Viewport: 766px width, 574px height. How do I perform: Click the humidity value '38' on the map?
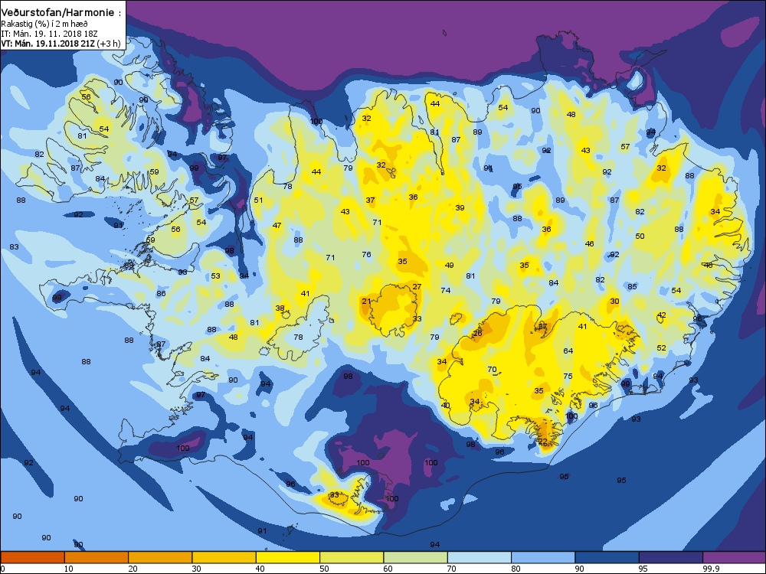[280, 308]
